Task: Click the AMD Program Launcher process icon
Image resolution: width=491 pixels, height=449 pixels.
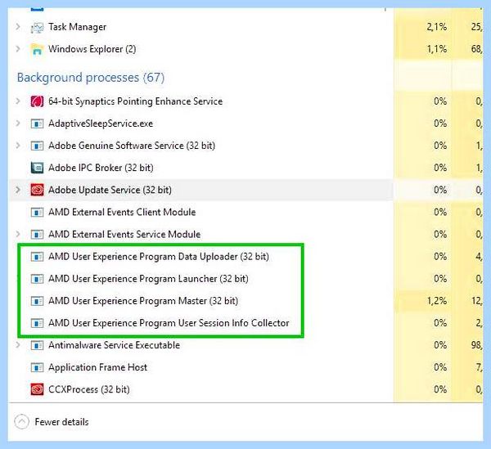Action: tap(37, 279)
